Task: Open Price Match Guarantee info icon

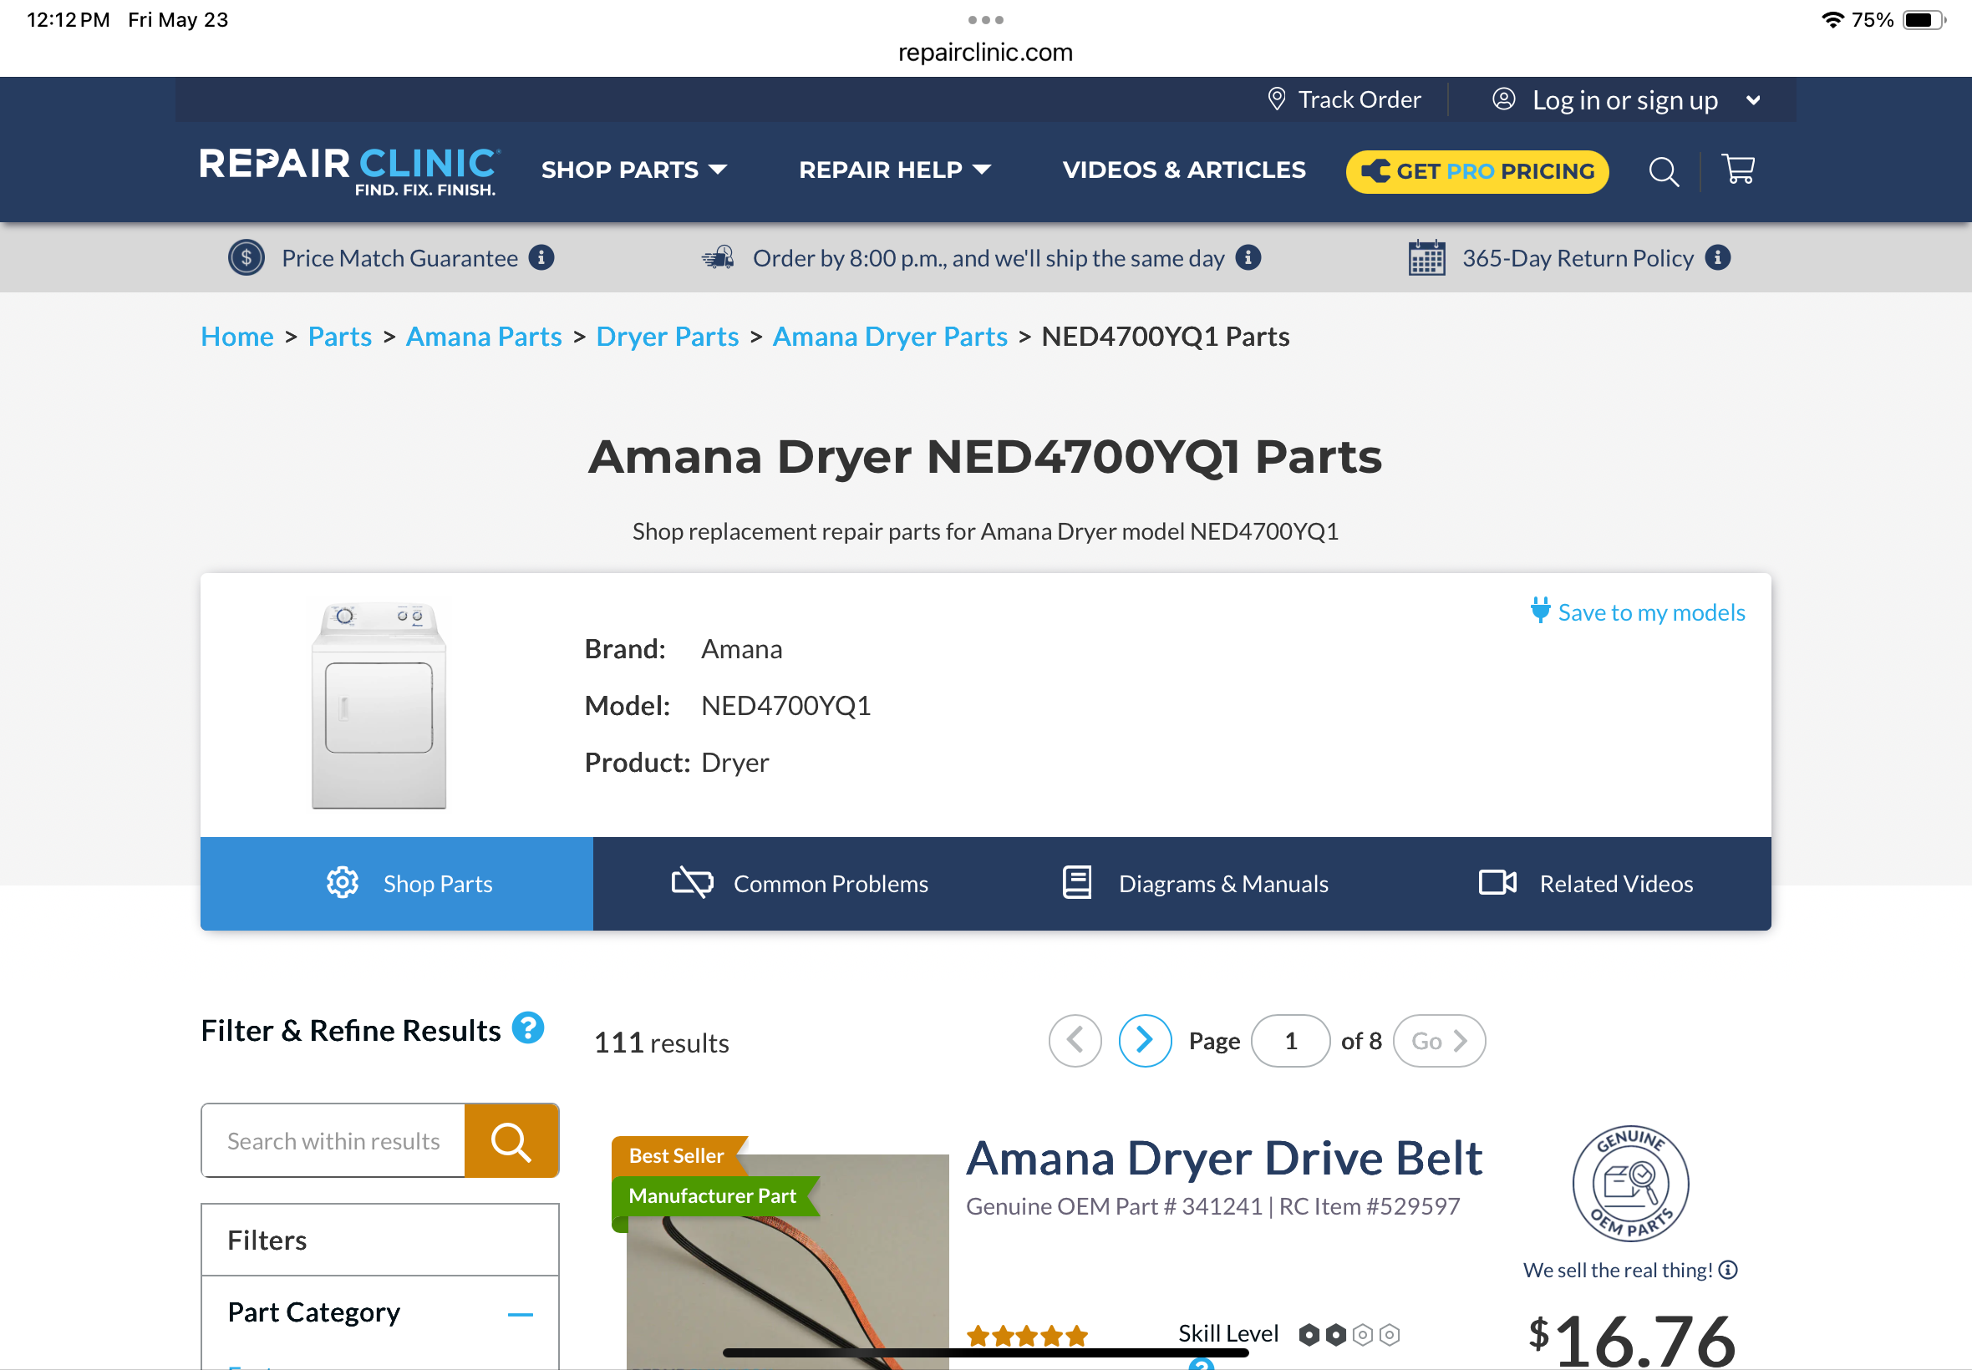Action: [541, 257]
